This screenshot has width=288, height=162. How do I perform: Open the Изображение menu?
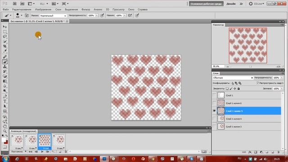click(43, 9)
